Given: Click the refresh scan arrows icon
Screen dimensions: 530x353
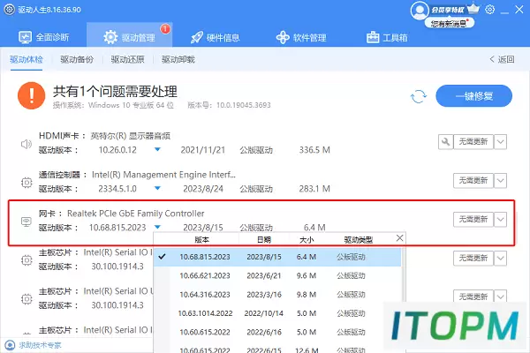Looking at the screenshot, I should tap(419, 96).
